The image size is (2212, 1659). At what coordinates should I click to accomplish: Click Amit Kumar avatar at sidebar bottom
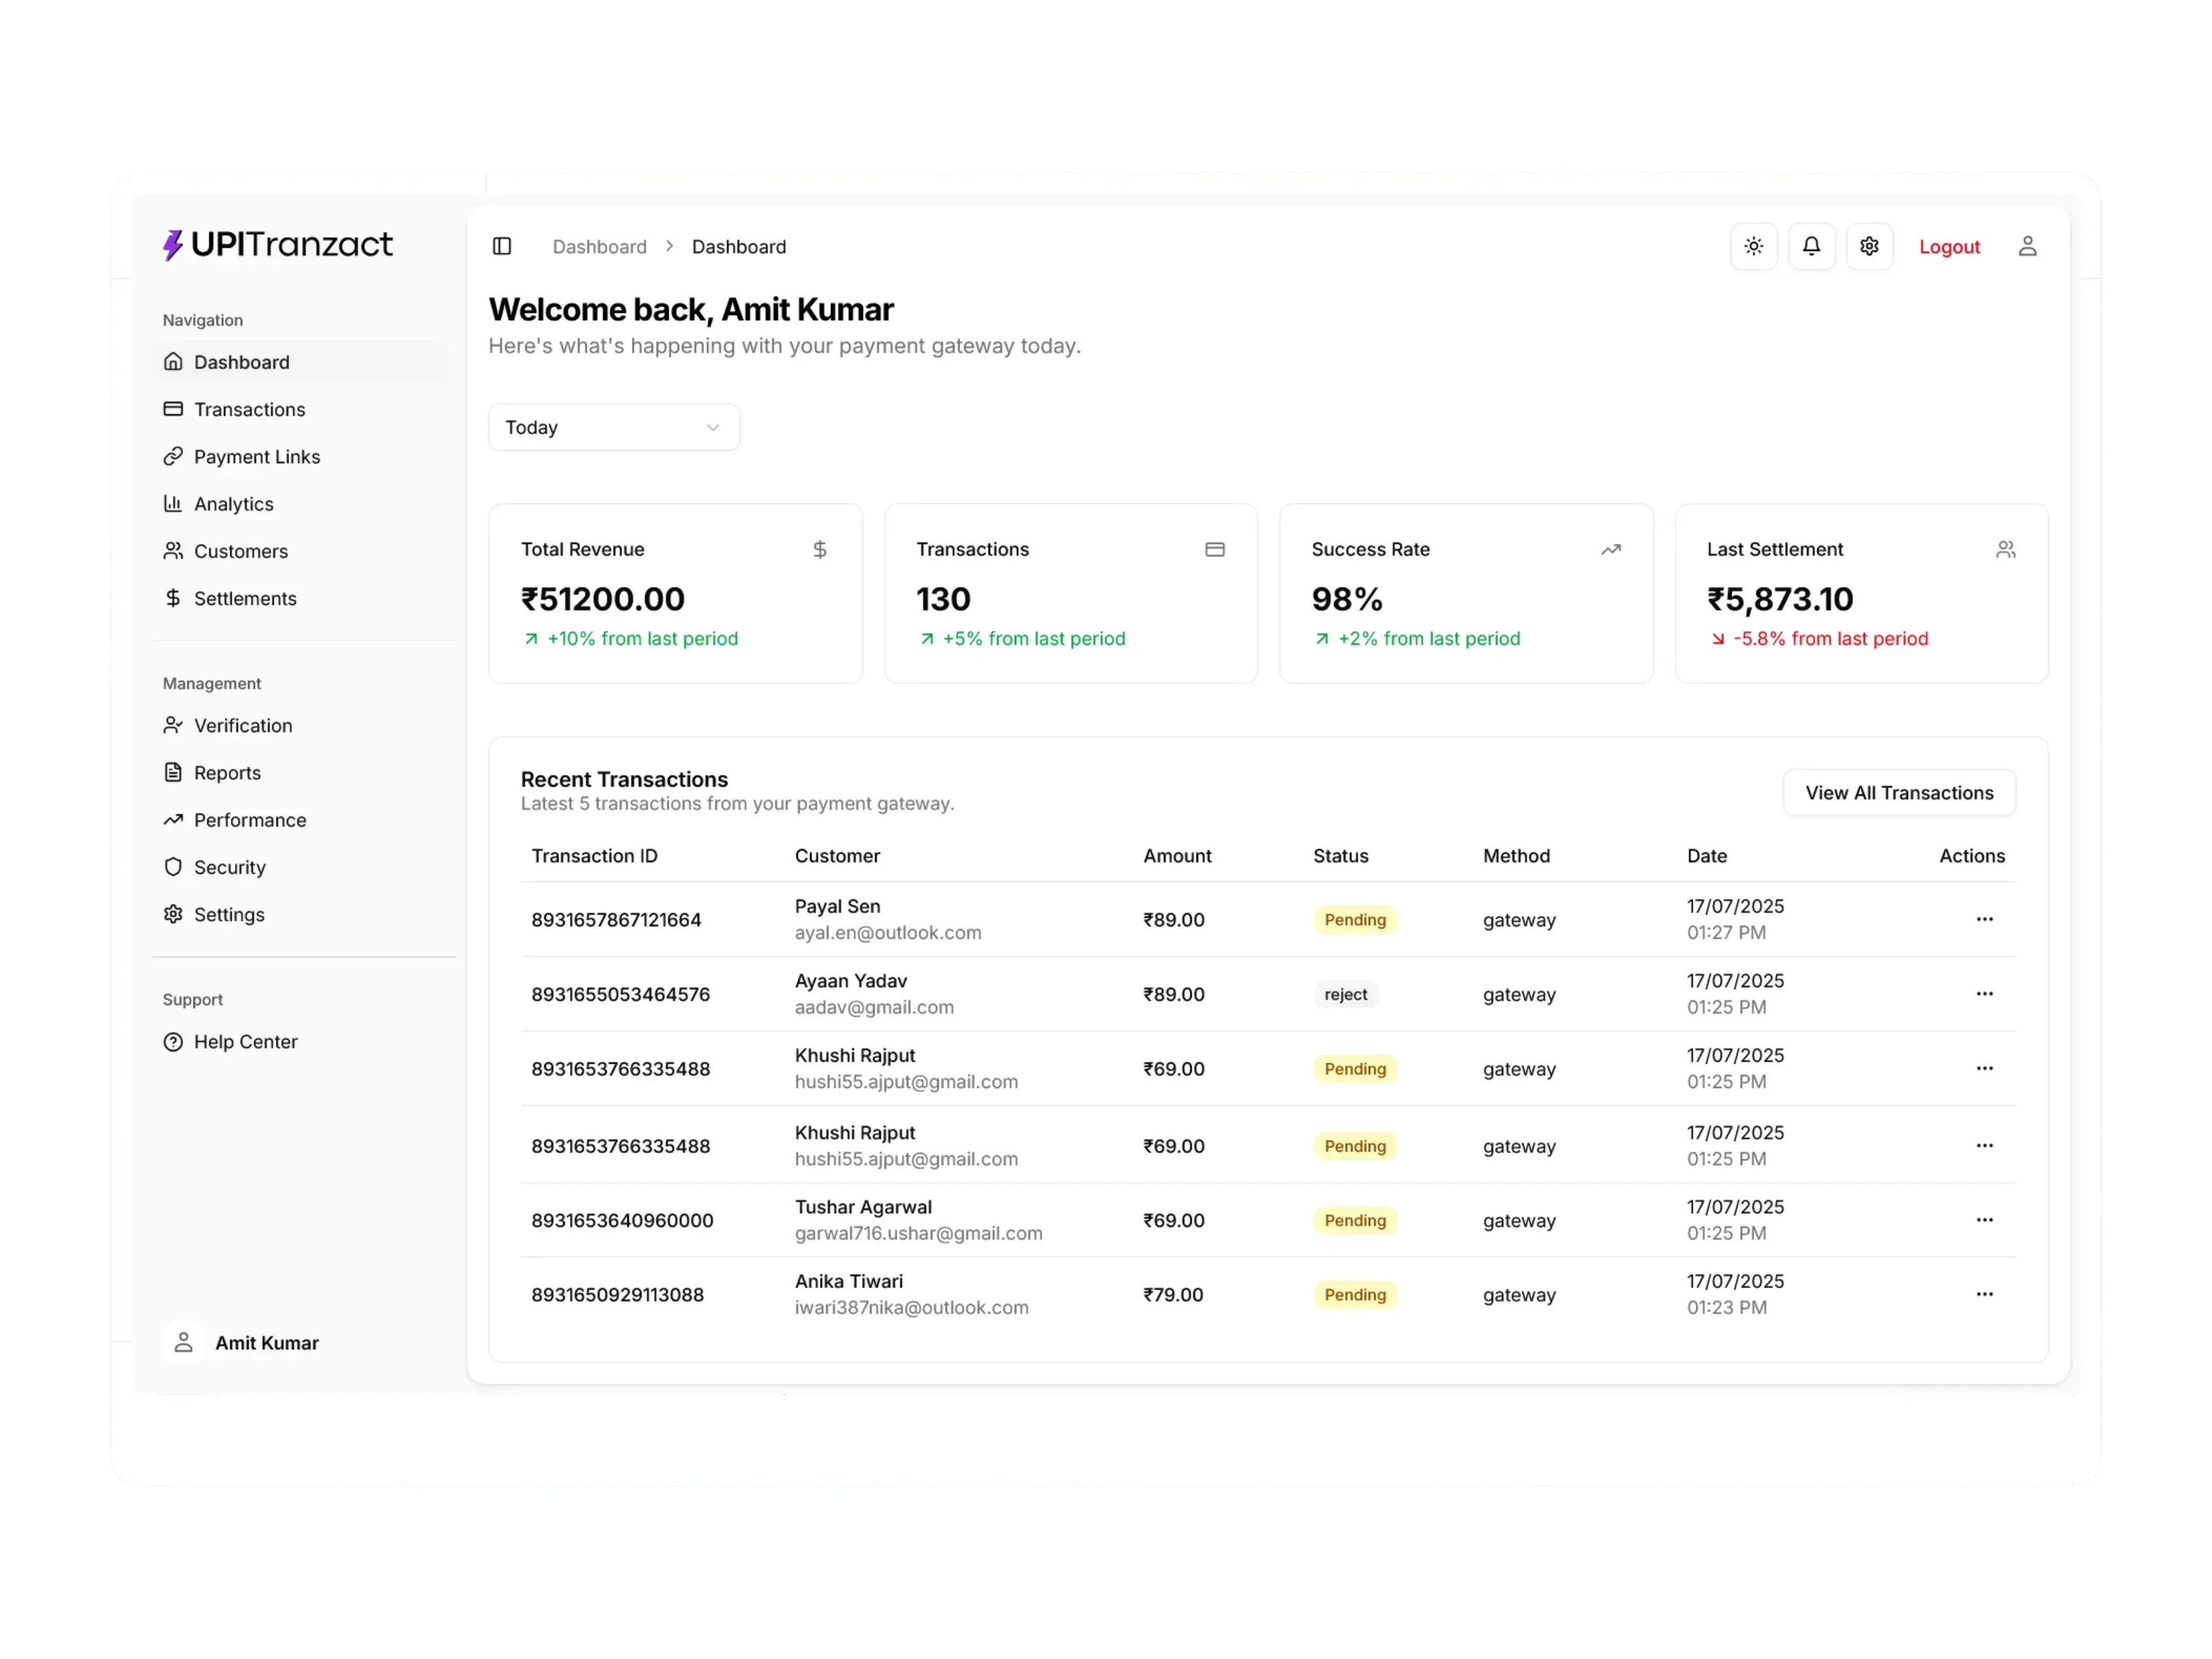coord(184,1342)
